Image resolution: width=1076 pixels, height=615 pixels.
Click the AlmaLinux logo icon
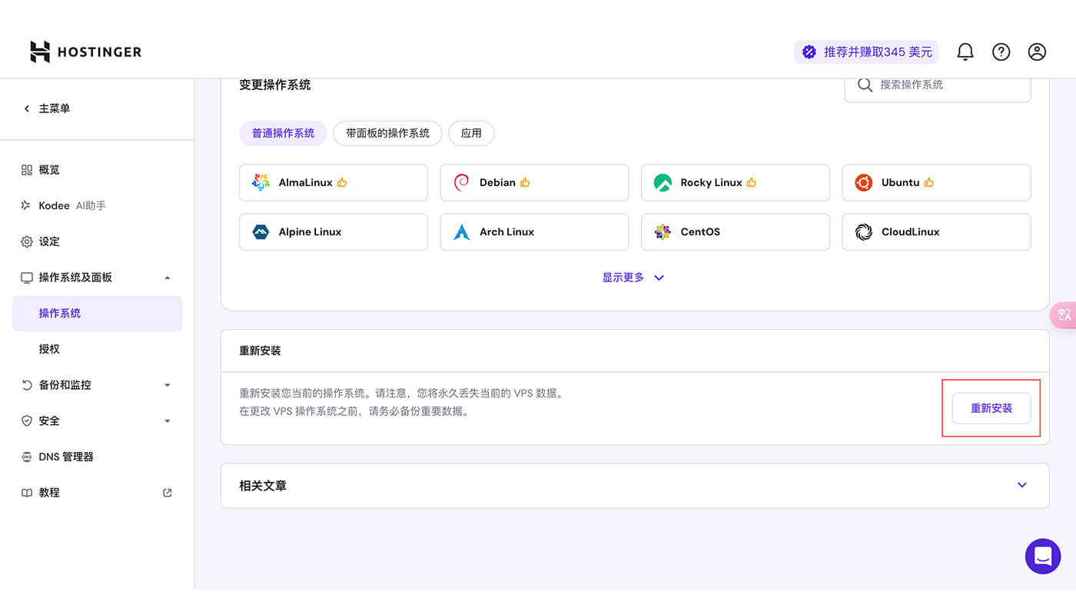[261, 182]
